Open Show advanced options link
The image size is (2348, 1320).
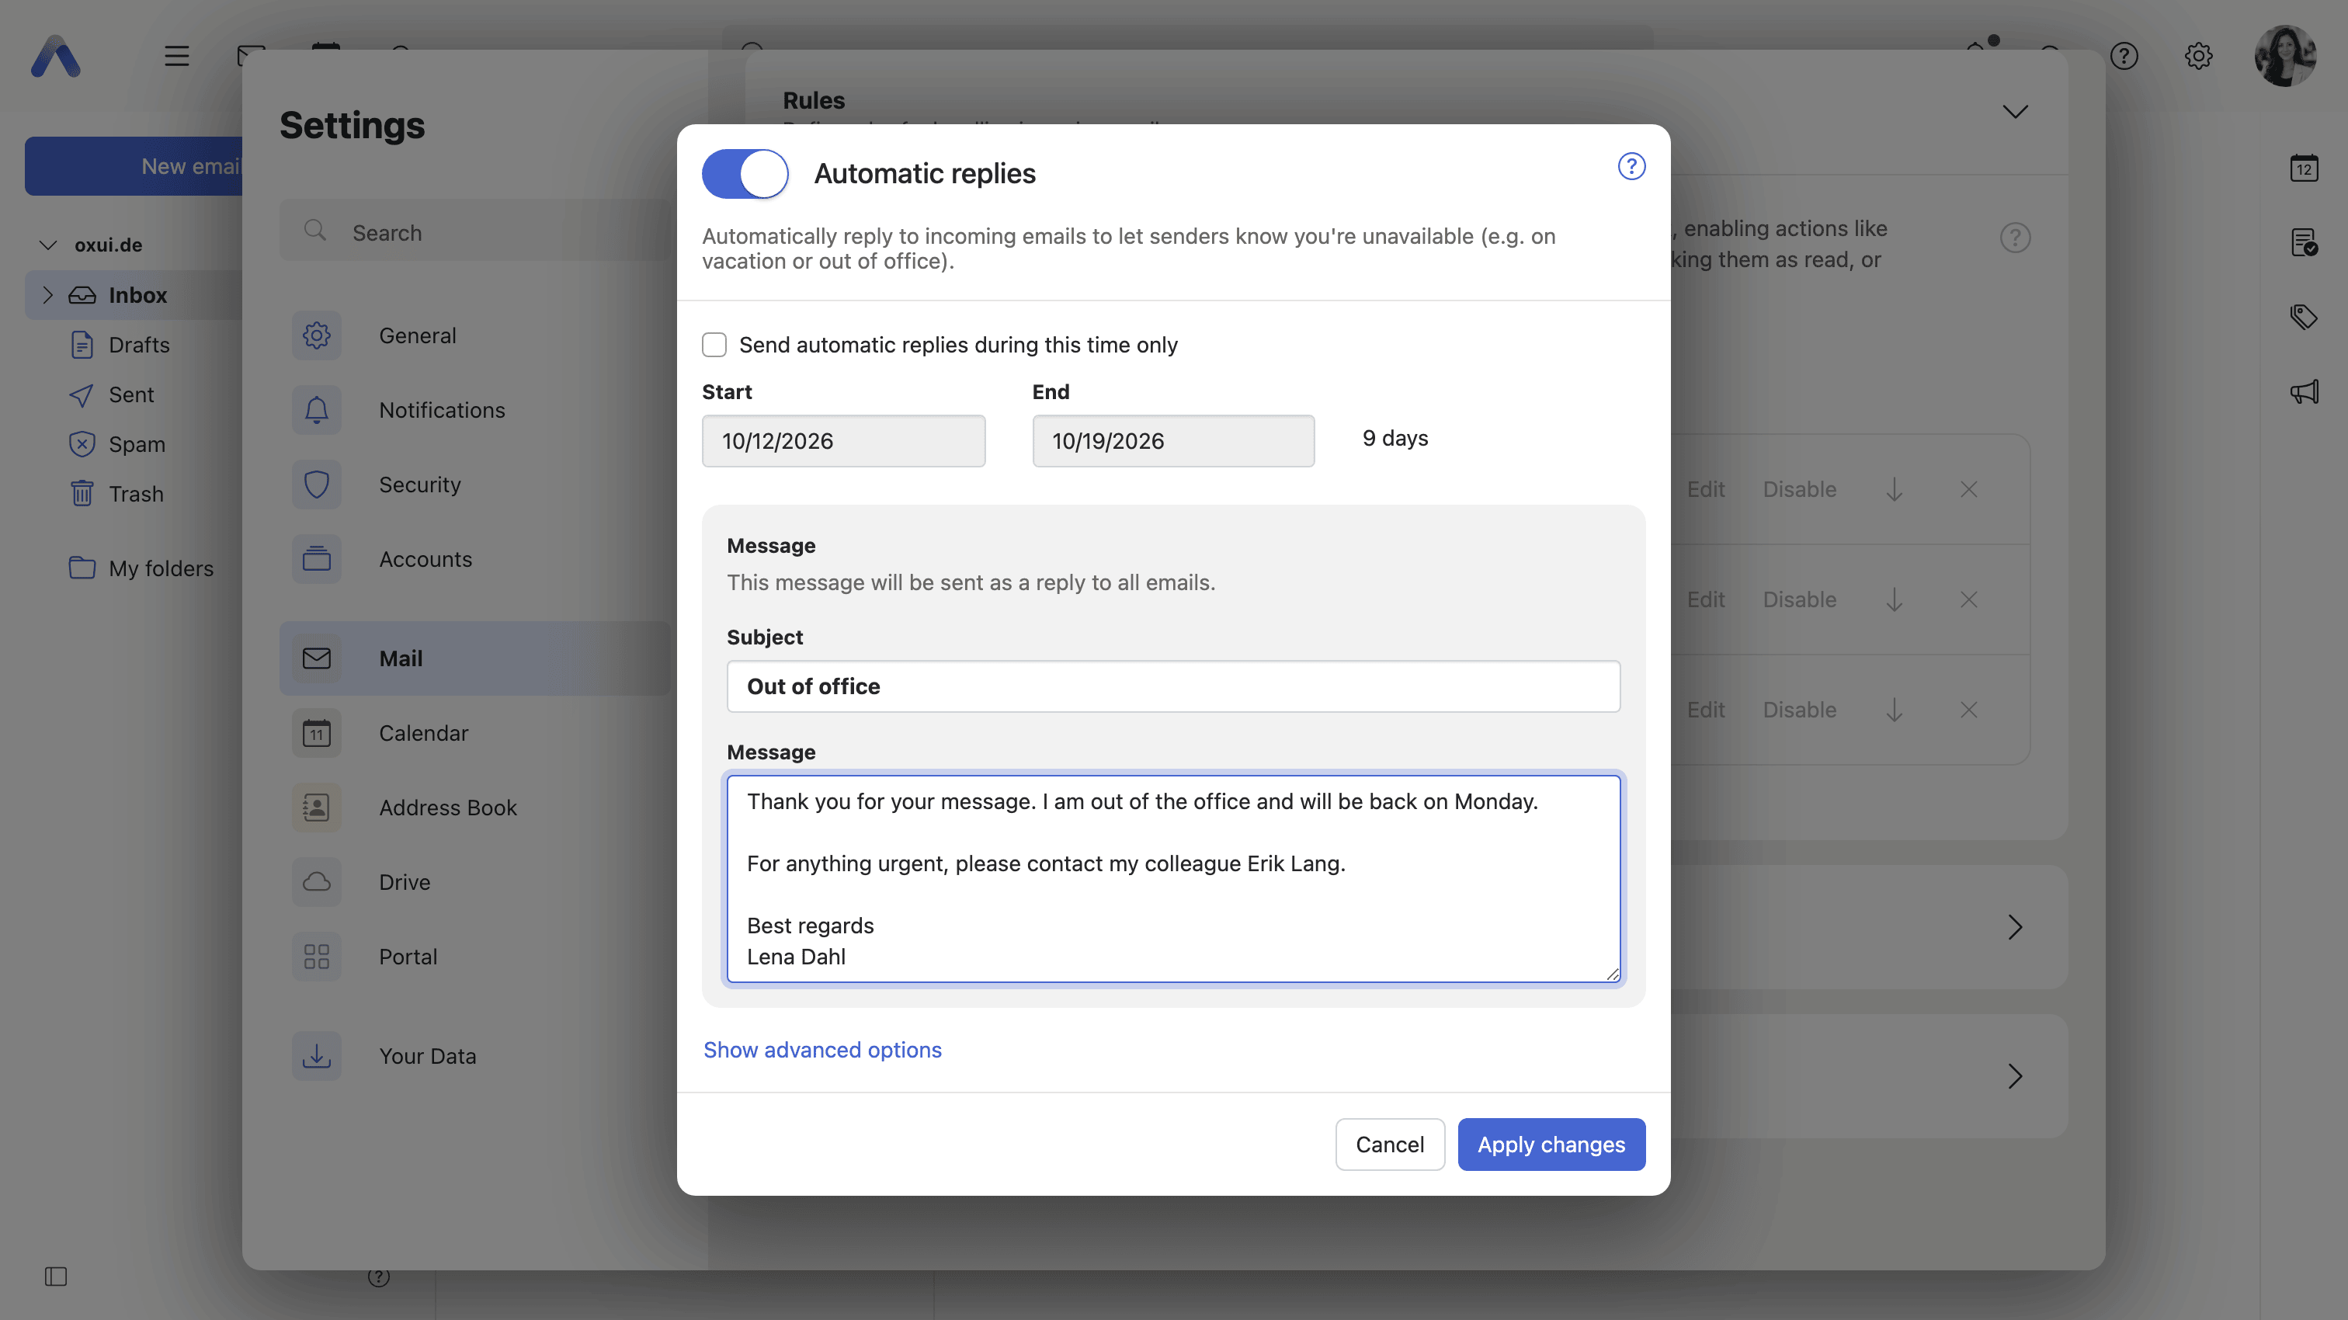pyautogui.click(x=822, y=1050)
